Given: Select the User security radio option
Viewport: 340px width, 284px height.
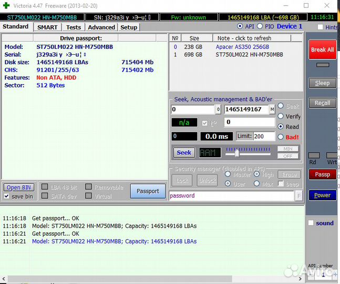Looking at the screenshot, I should 228,184.
